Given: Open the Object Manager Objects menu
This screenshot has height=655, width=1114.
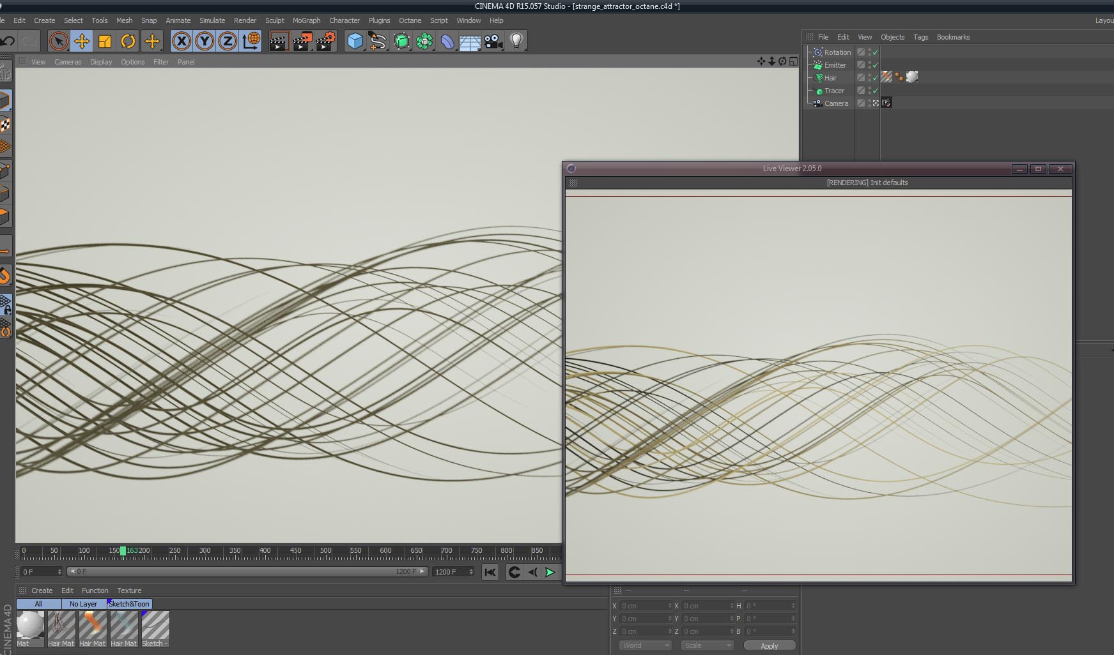Looking at the screenshot, I should pos(892,37).
